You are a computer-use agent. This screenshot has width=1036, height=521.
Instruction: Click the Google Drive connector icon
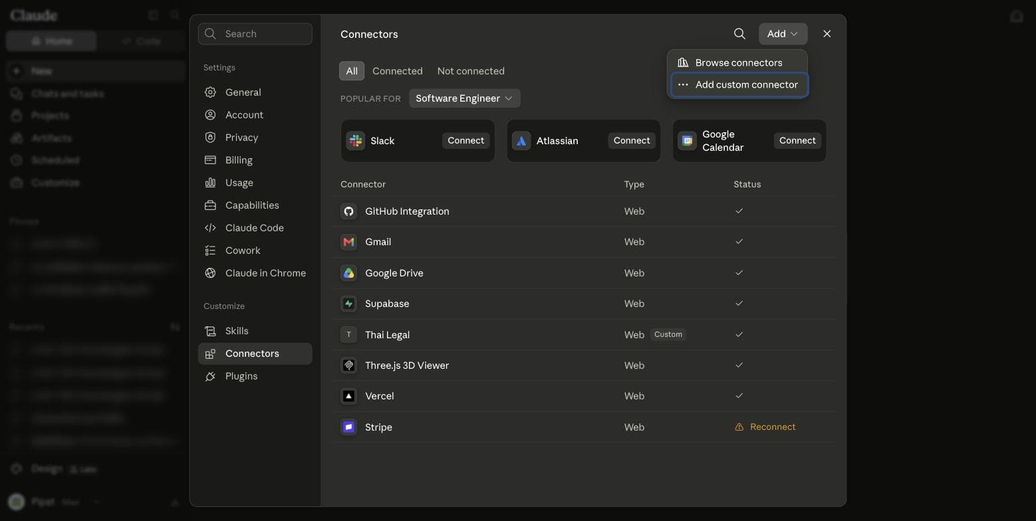(348, 273)
